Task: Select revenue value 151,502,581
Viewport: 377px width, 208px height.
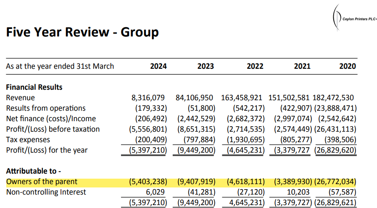Action: 289,98
